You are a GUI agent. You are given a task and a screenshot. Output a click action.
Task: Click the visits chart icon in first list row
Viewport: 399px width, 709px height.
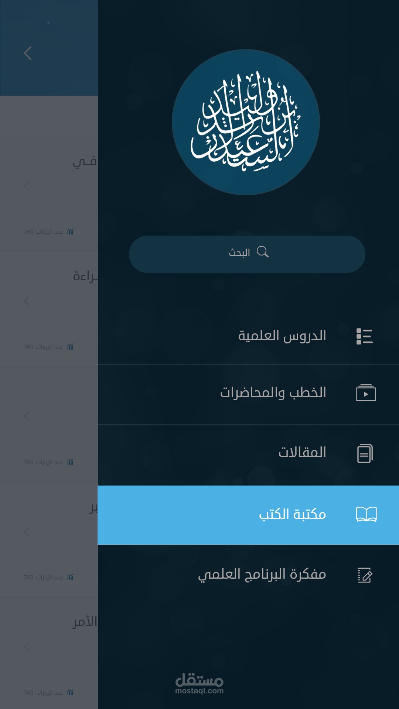point(70,232)
